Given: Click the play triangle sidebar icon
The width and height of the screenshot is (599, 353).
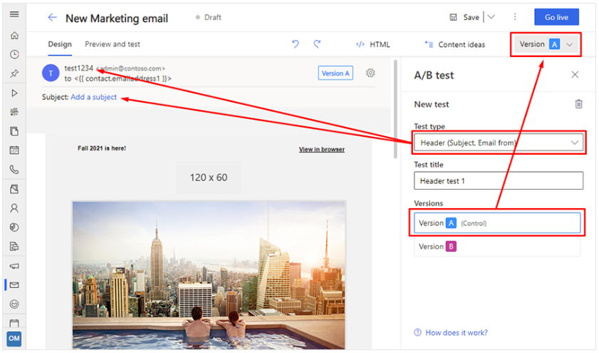Looking at the screenshot, I should point(14,93).
